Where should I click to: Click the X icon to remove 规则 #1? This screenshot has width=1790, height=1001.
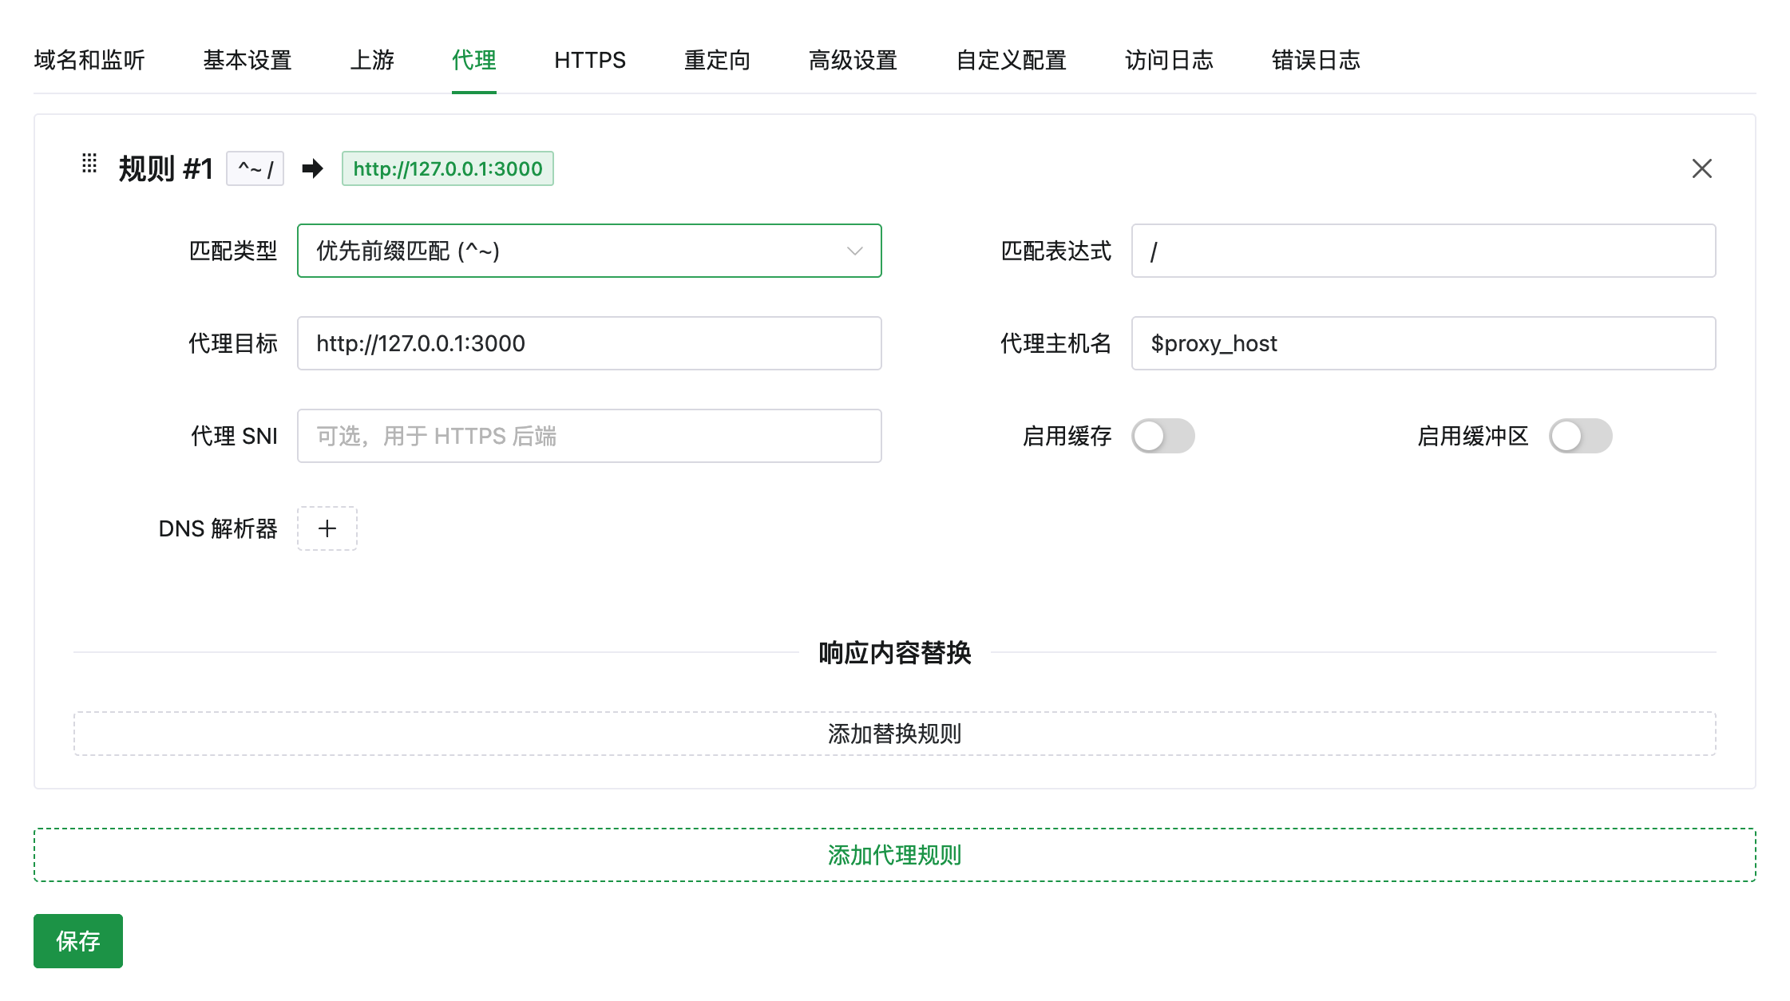click(1702, 168)
